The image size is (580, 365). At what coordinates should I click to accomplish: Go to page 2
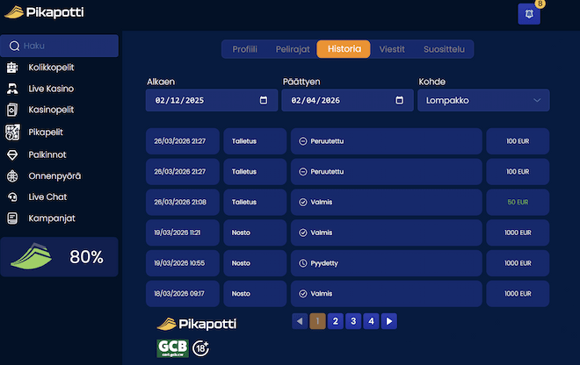tap(336, 321)
